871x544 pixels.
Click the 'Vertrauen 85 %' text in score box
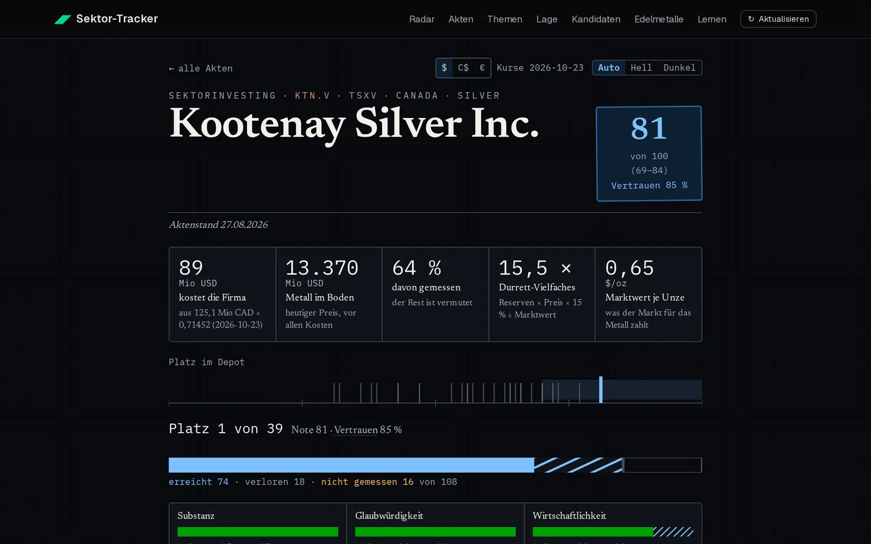[649, 185]
